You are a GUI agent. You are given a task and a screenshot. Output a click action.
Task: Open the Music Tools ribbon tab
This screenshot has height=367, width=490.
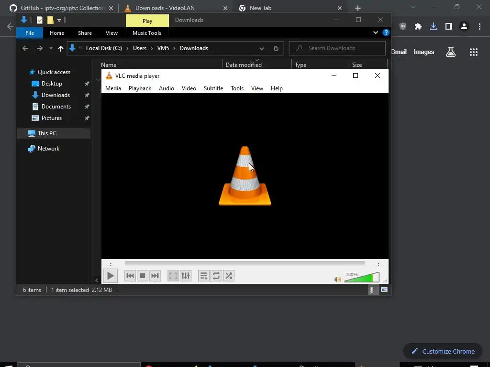click(147, 33)
